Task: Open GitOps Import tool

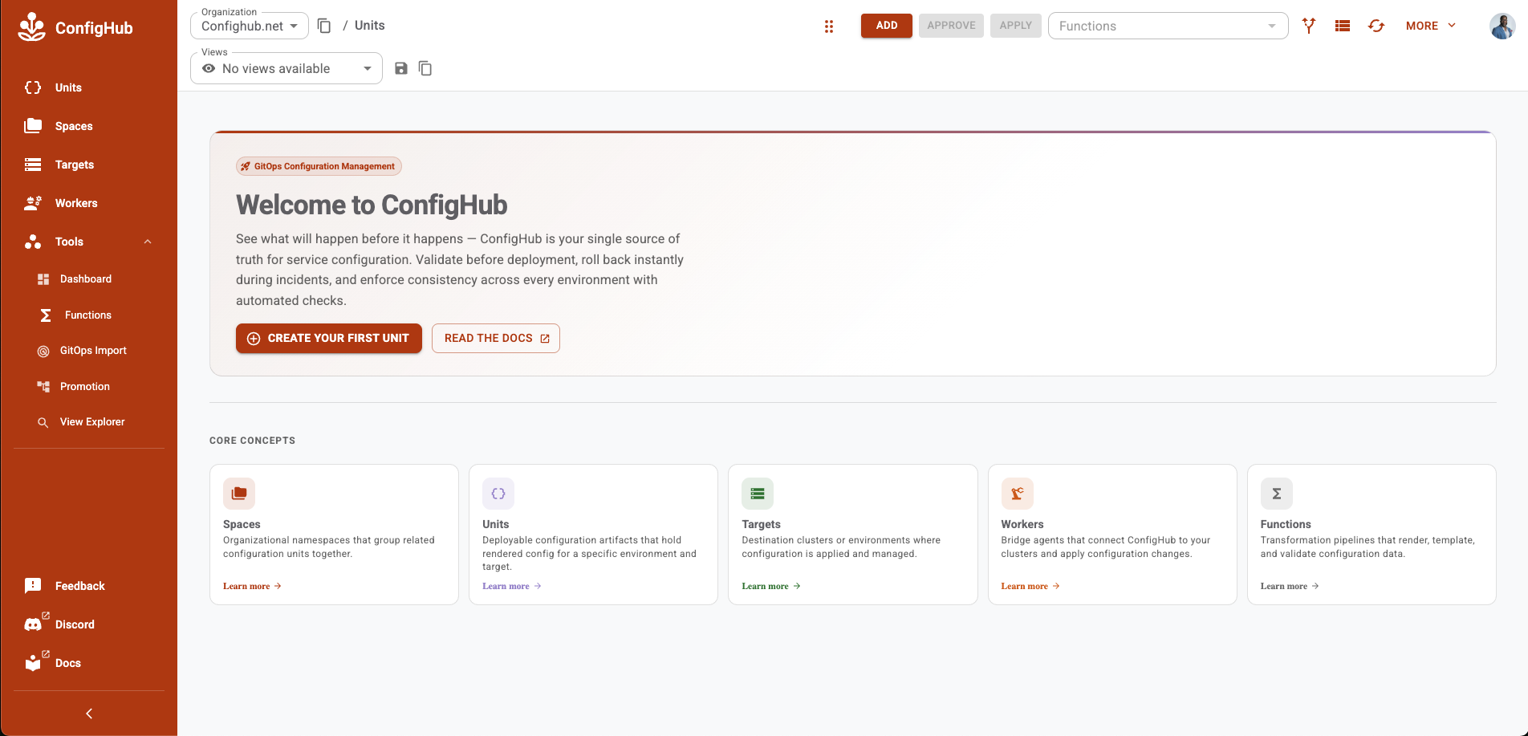Action: 88,351
